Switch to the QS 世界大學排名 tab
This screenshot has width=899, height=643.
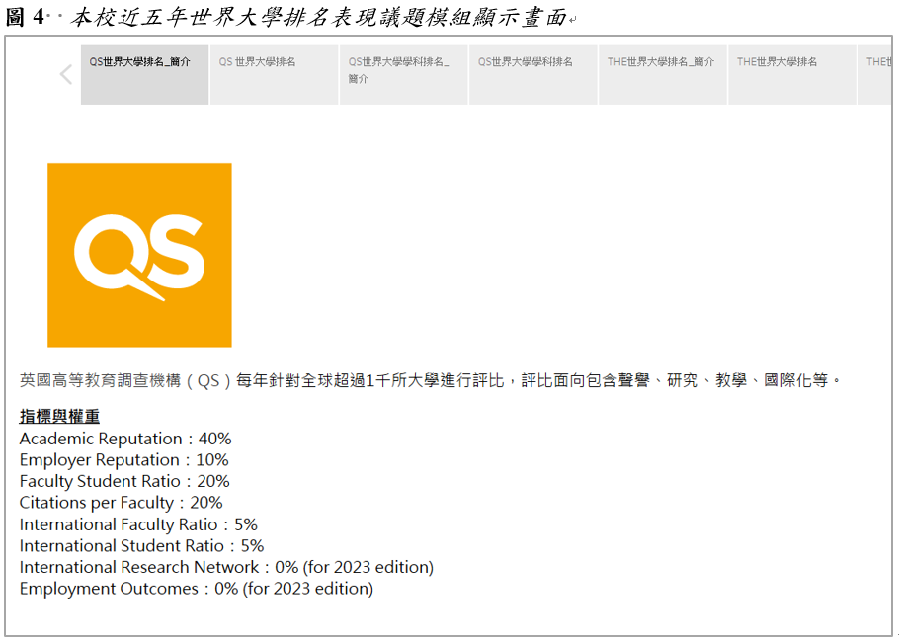pos(274,74)
